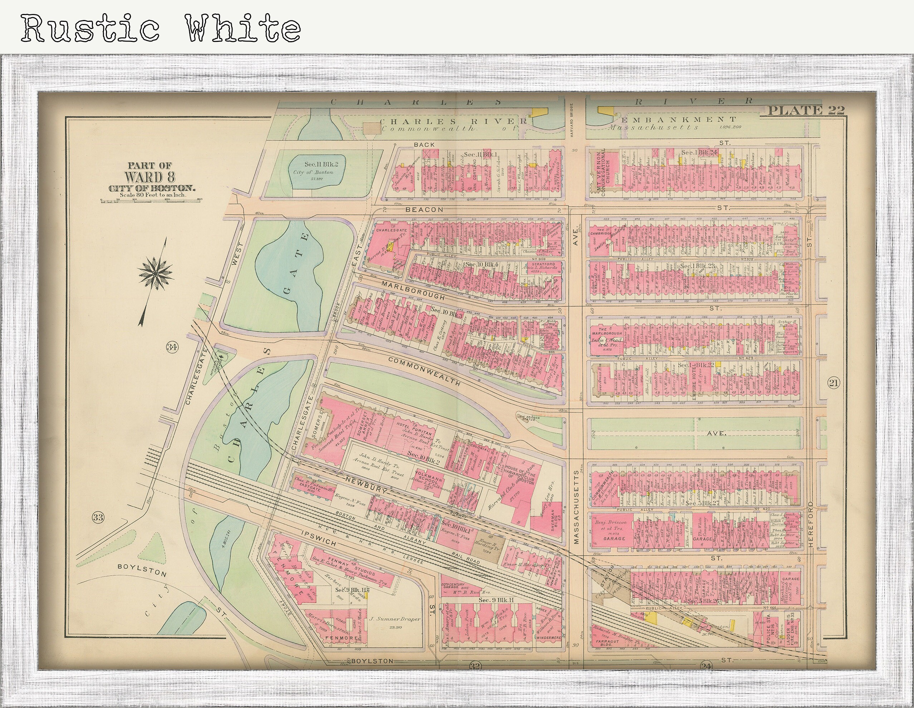Screen dimensions: 914x708
Task: Click the 'BACK' street label
Action: pyautogui.click(x=424, y=145)
